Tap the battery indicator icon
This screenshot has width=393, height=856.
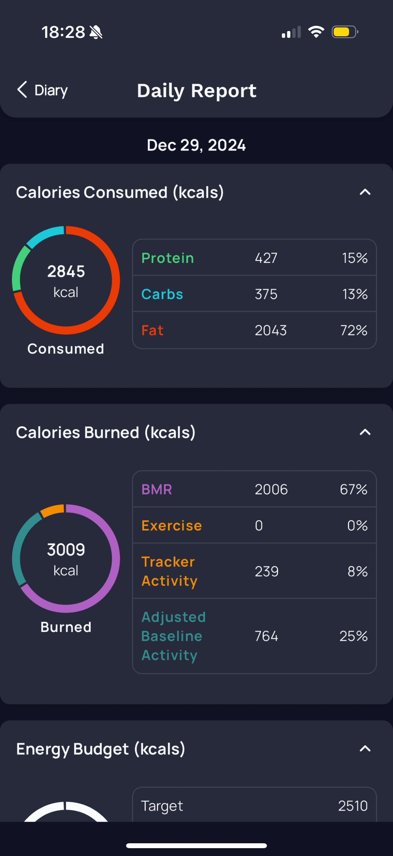point(344,32)
